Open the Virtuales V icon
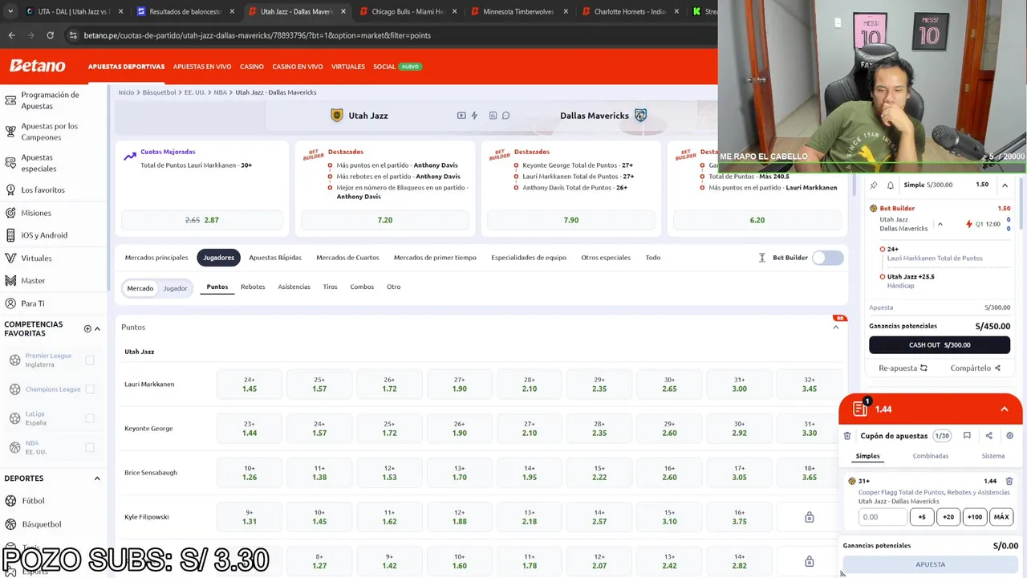This screenshot has width=1027, height=578. tap(10, 258)
